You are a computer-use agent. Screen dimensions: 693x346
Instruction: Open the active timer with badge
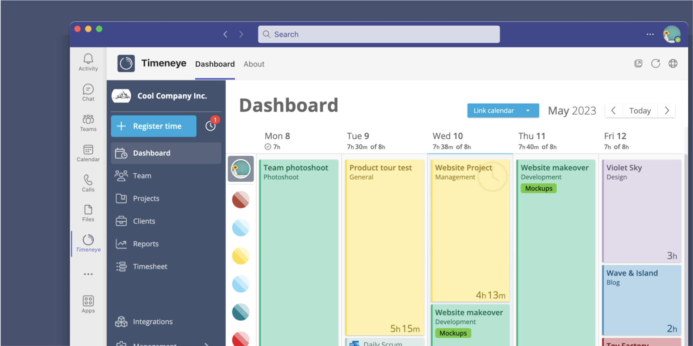[211, 125]
